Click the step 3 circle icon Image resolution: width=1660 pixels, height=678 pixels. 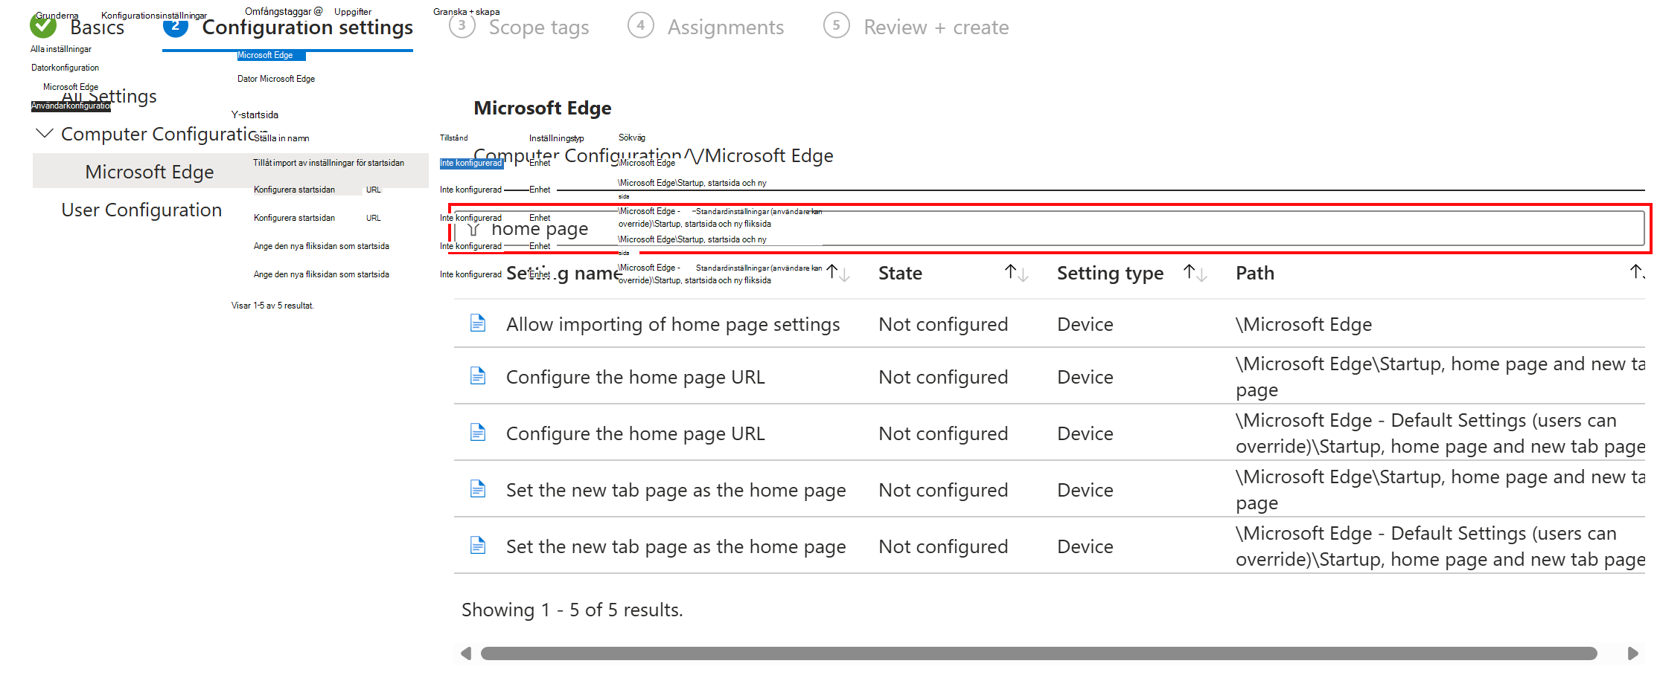pos(462,26)
